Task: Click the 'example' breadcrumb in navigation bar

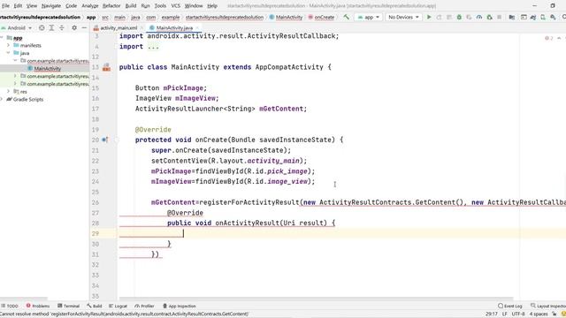Action: (171, 17)
